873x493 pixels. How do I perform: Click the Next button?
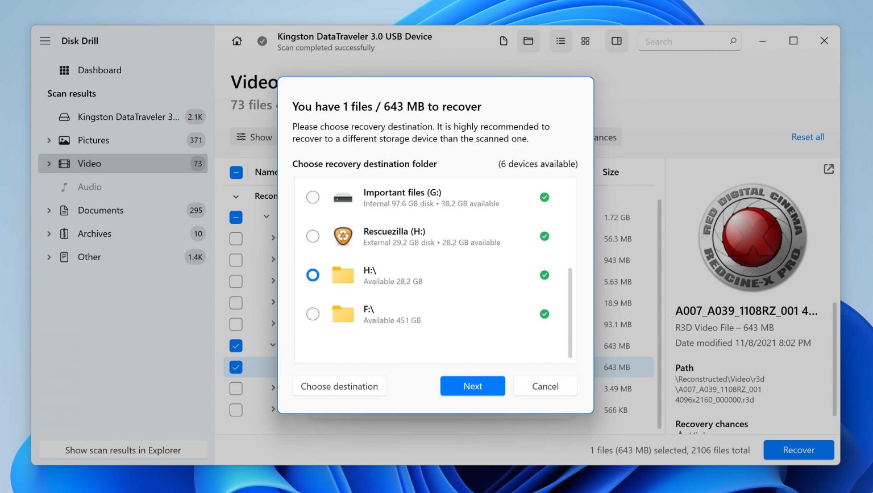(472, 386)
